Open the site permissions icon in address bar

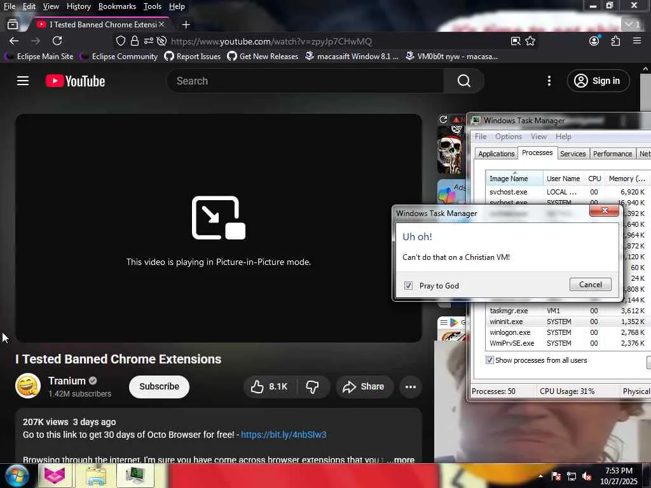click(x=149, y=41)
